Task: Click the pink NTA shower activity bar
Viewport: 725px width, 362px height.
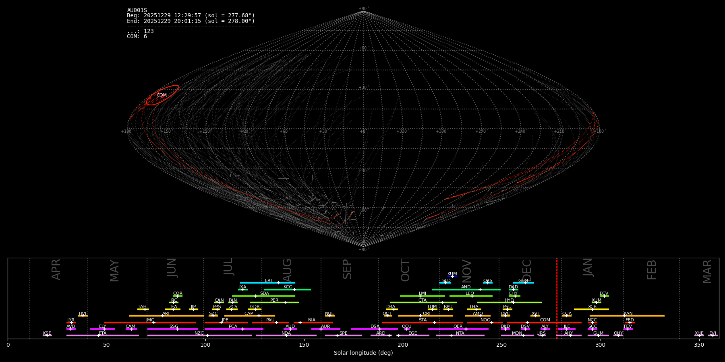Action: pyautogui.click(x=460, y=335)
